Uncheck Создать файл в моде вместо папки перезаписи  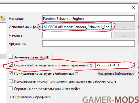pyautogui.click(x=10, y=65)
